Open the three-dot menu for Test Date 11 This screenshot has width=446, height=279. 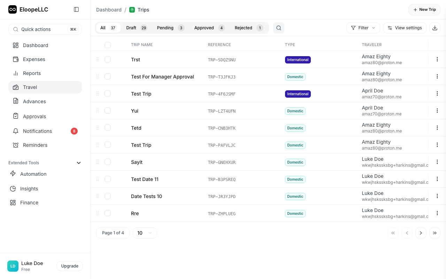pos(437,179)
